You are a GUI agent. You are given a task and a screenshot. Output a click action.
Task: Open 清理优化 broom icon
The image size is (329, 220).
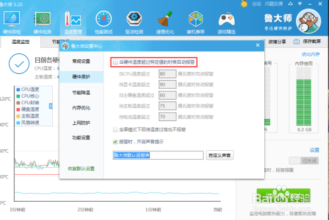pyautogui.click(x=165, y=19)
